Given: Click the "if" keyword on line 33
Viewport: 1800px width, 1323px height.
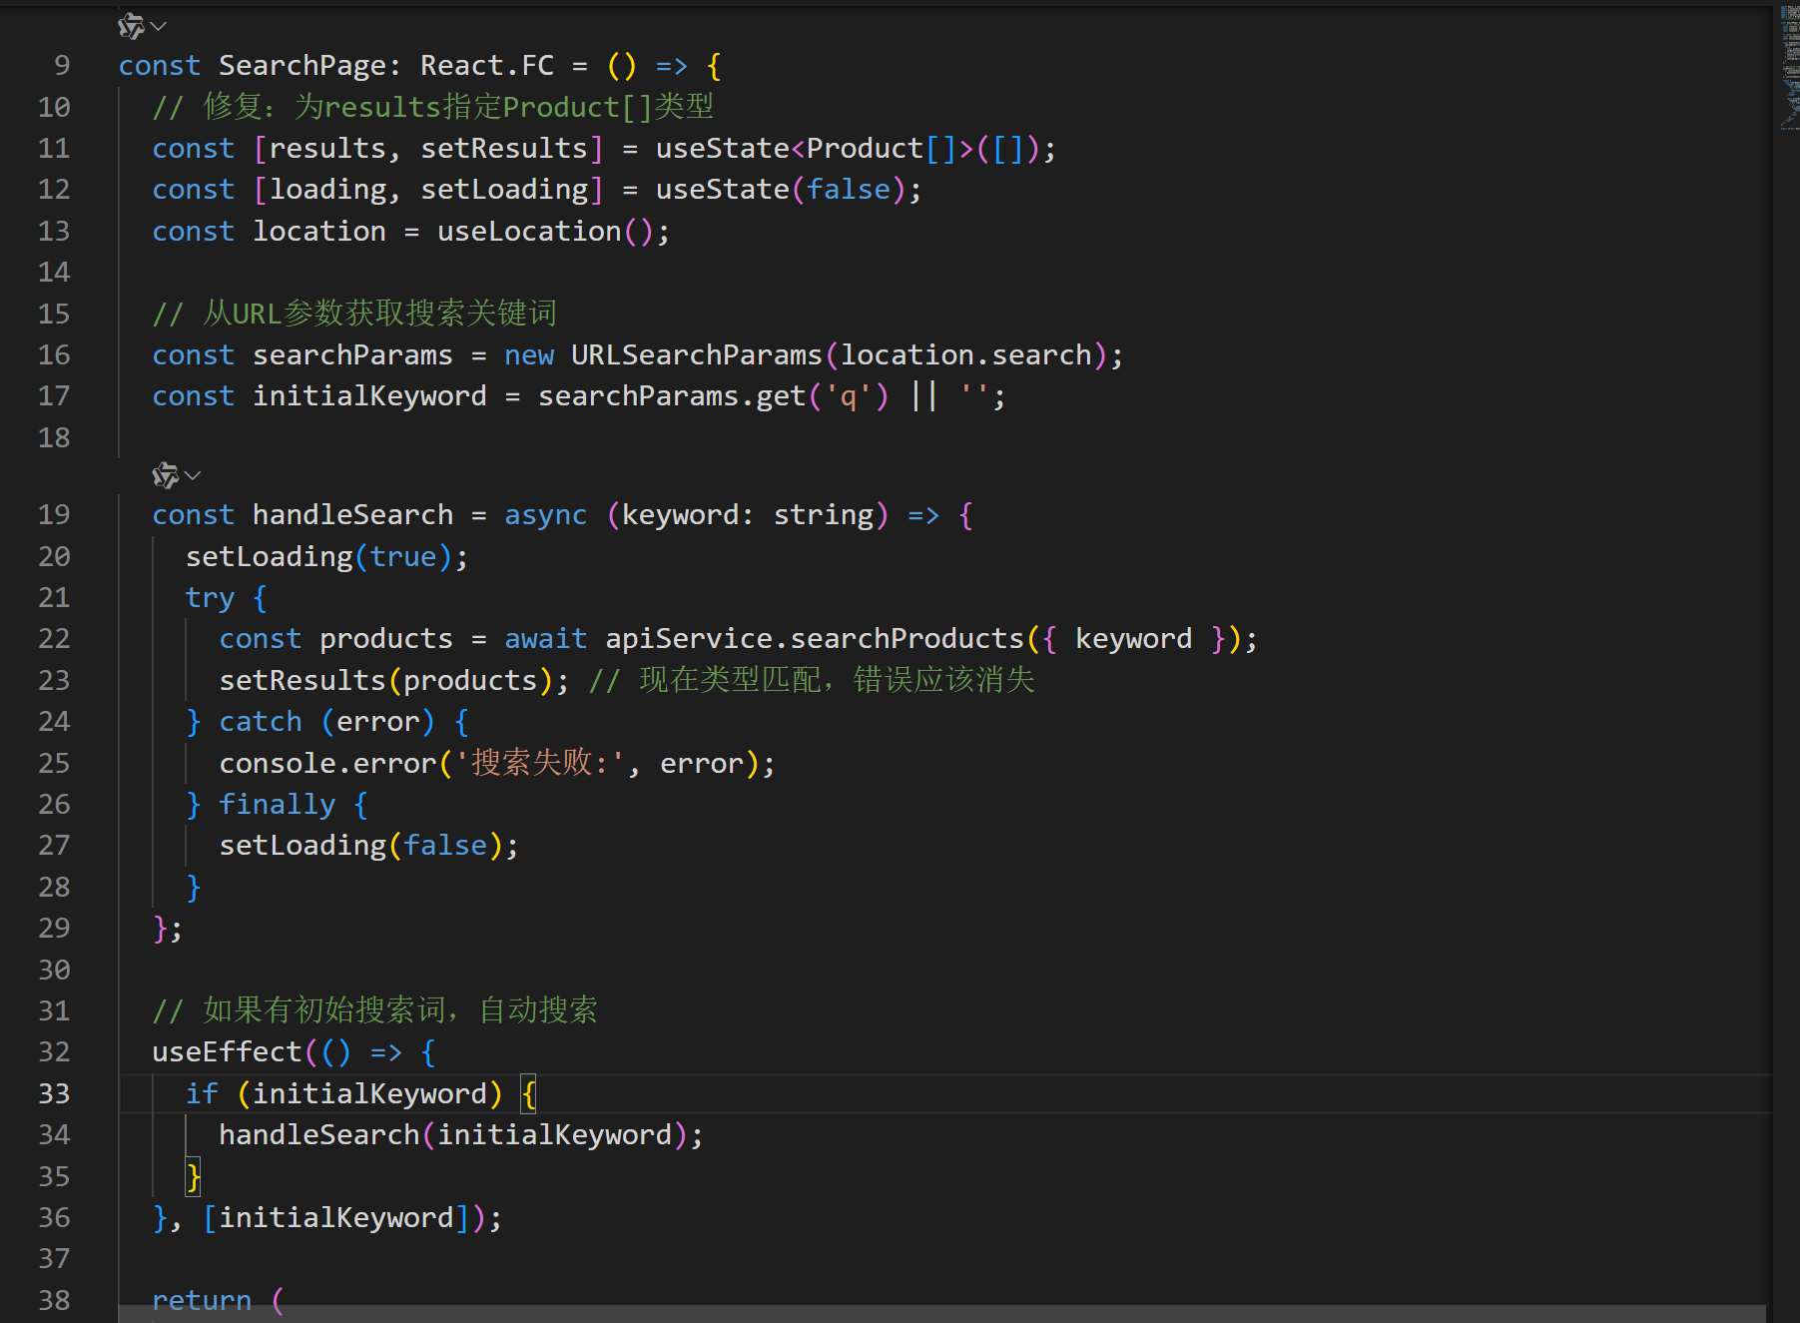Looking at the screenshot, I should point(202,1094).
